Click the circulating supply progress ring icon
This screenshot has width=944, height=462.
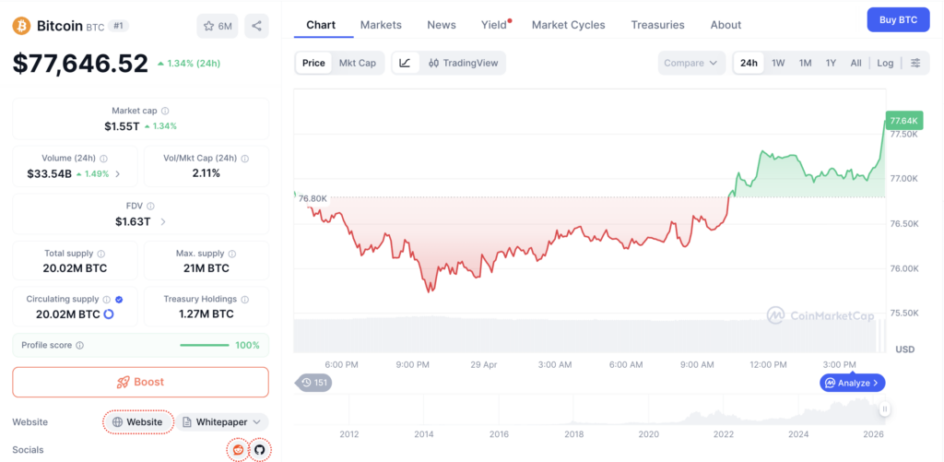[x=109, y=314]
